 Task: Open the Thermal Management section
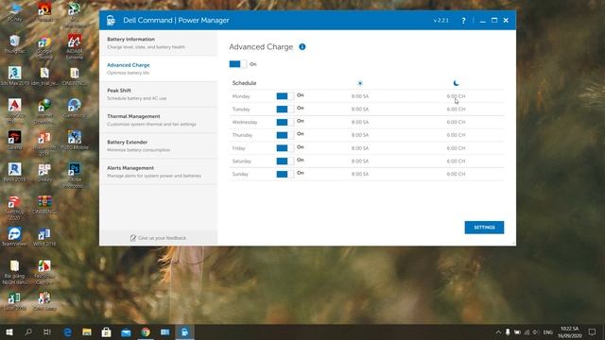158,120
